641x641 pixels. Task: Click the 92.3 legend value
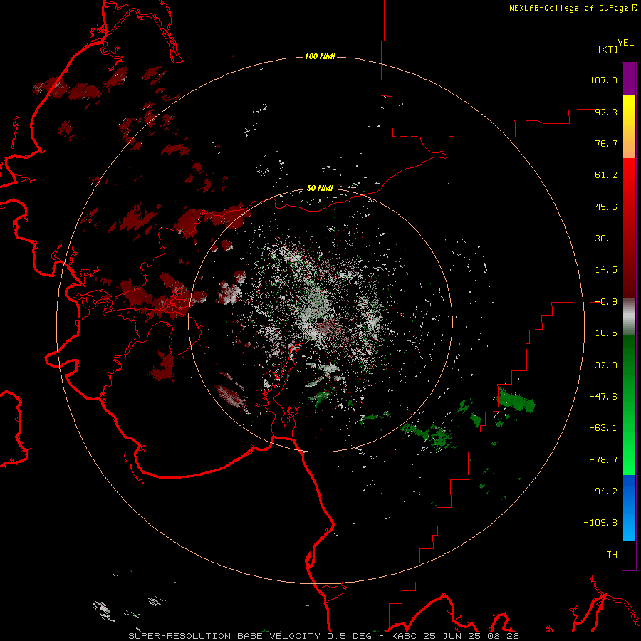606,112
